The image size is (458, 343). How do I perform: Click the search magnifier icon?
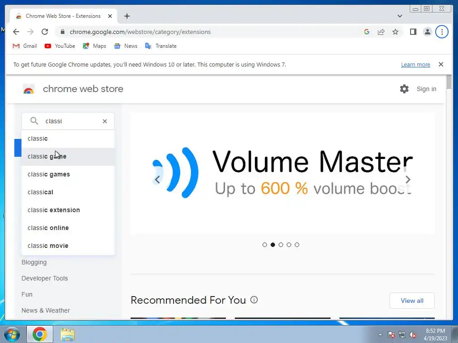point(34,121)
